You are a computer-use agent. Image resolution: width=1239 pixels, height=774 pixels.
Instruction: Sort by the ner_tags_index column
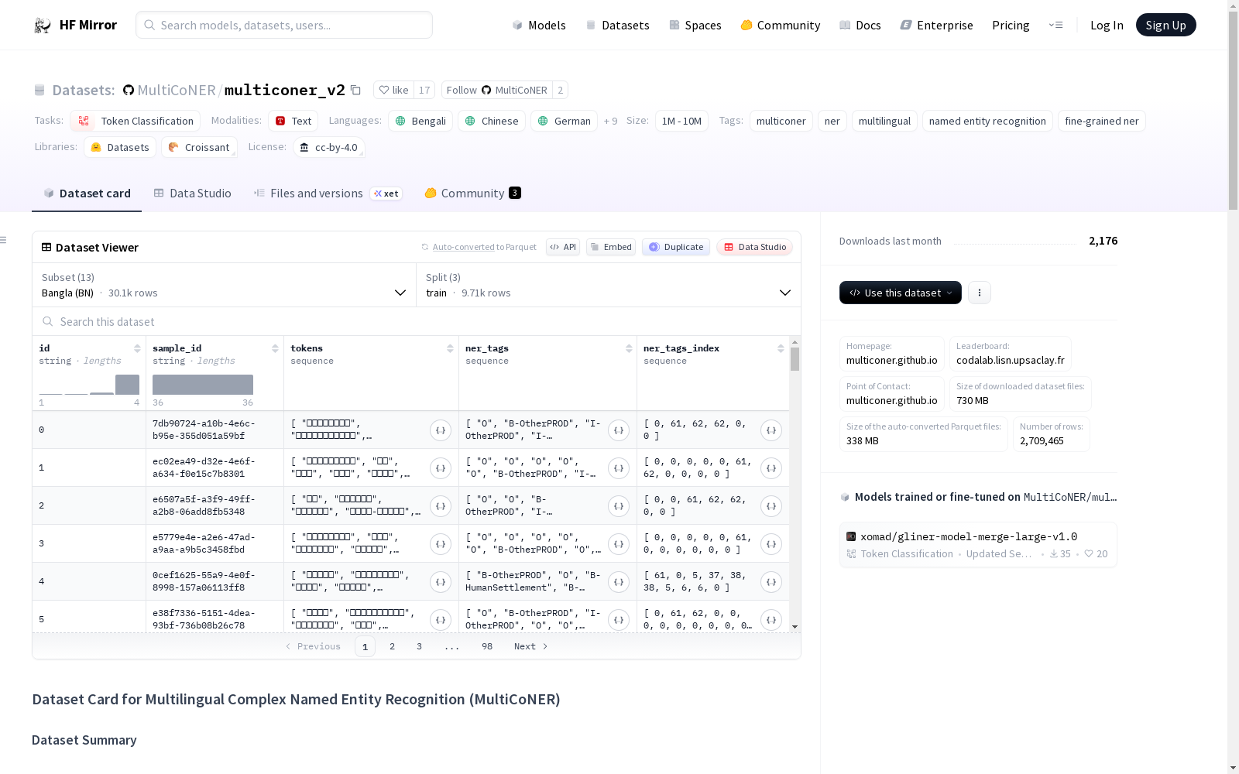pyautogui.click(x=781, y=348)
